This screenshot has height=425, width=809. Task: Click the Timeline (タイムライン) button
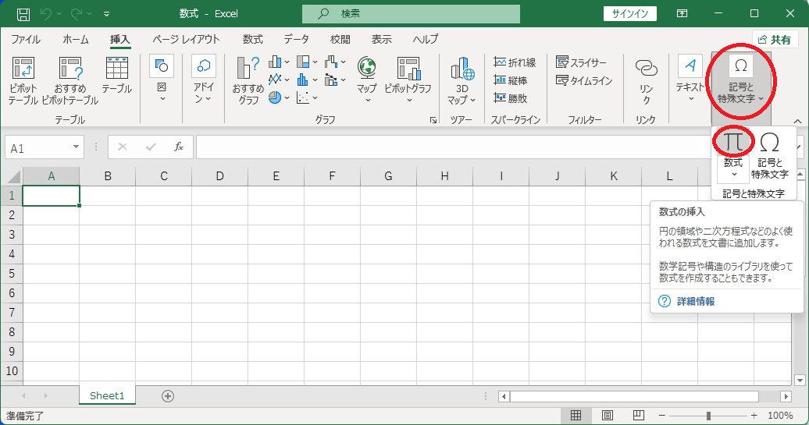(x=584, y=80)
